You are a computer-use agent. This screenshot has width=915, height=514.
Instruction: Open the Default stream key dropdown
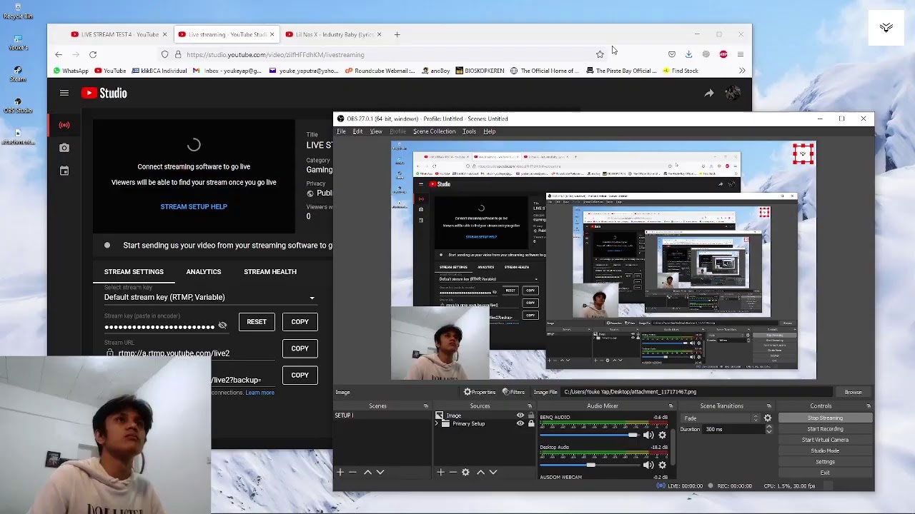click(209, 297)
